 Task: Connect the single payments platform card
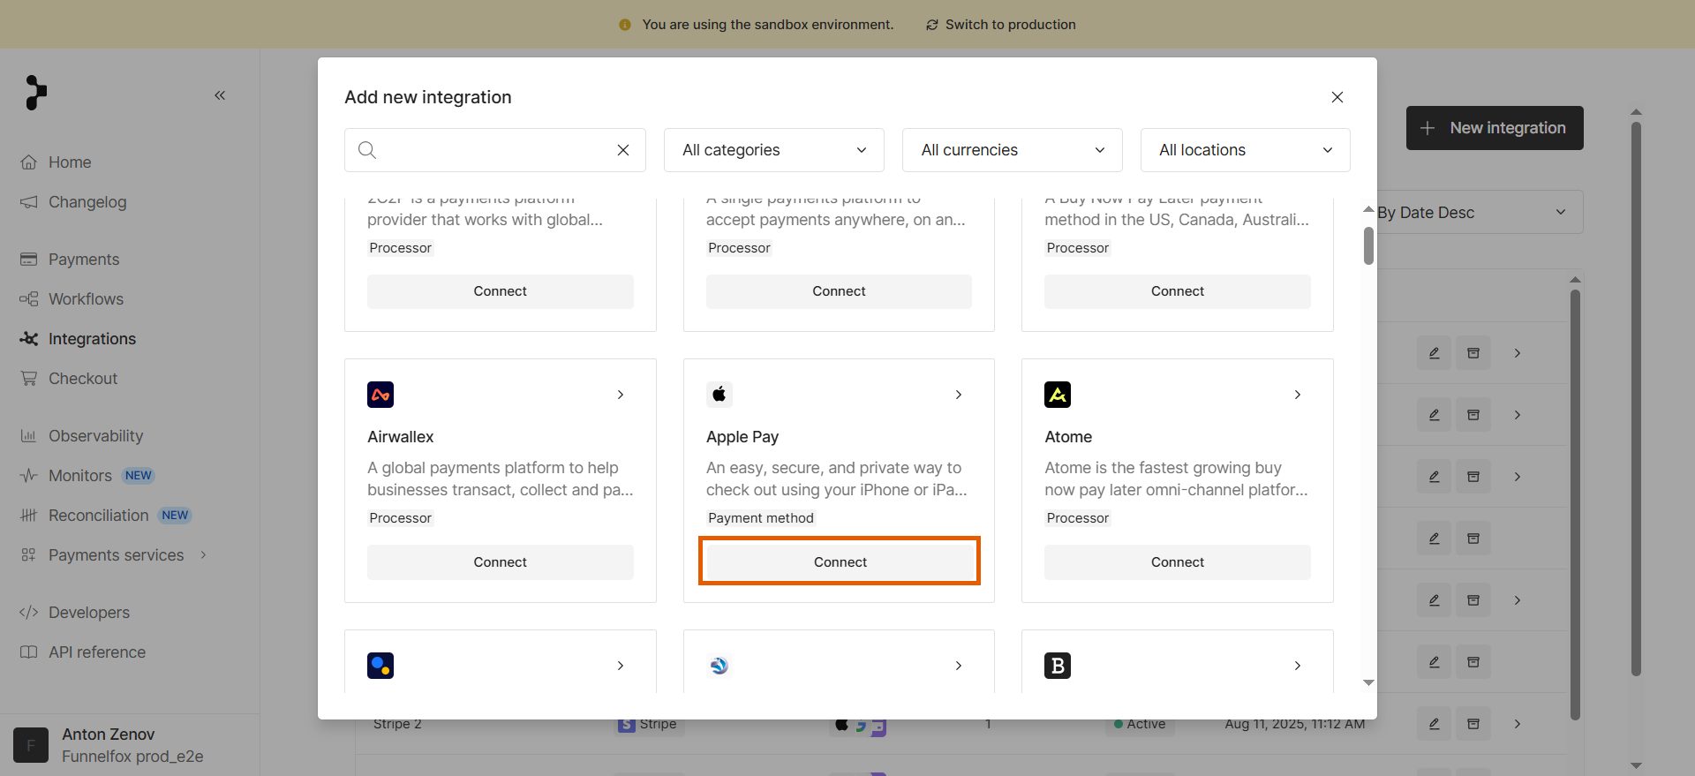(x=839, y=291)
